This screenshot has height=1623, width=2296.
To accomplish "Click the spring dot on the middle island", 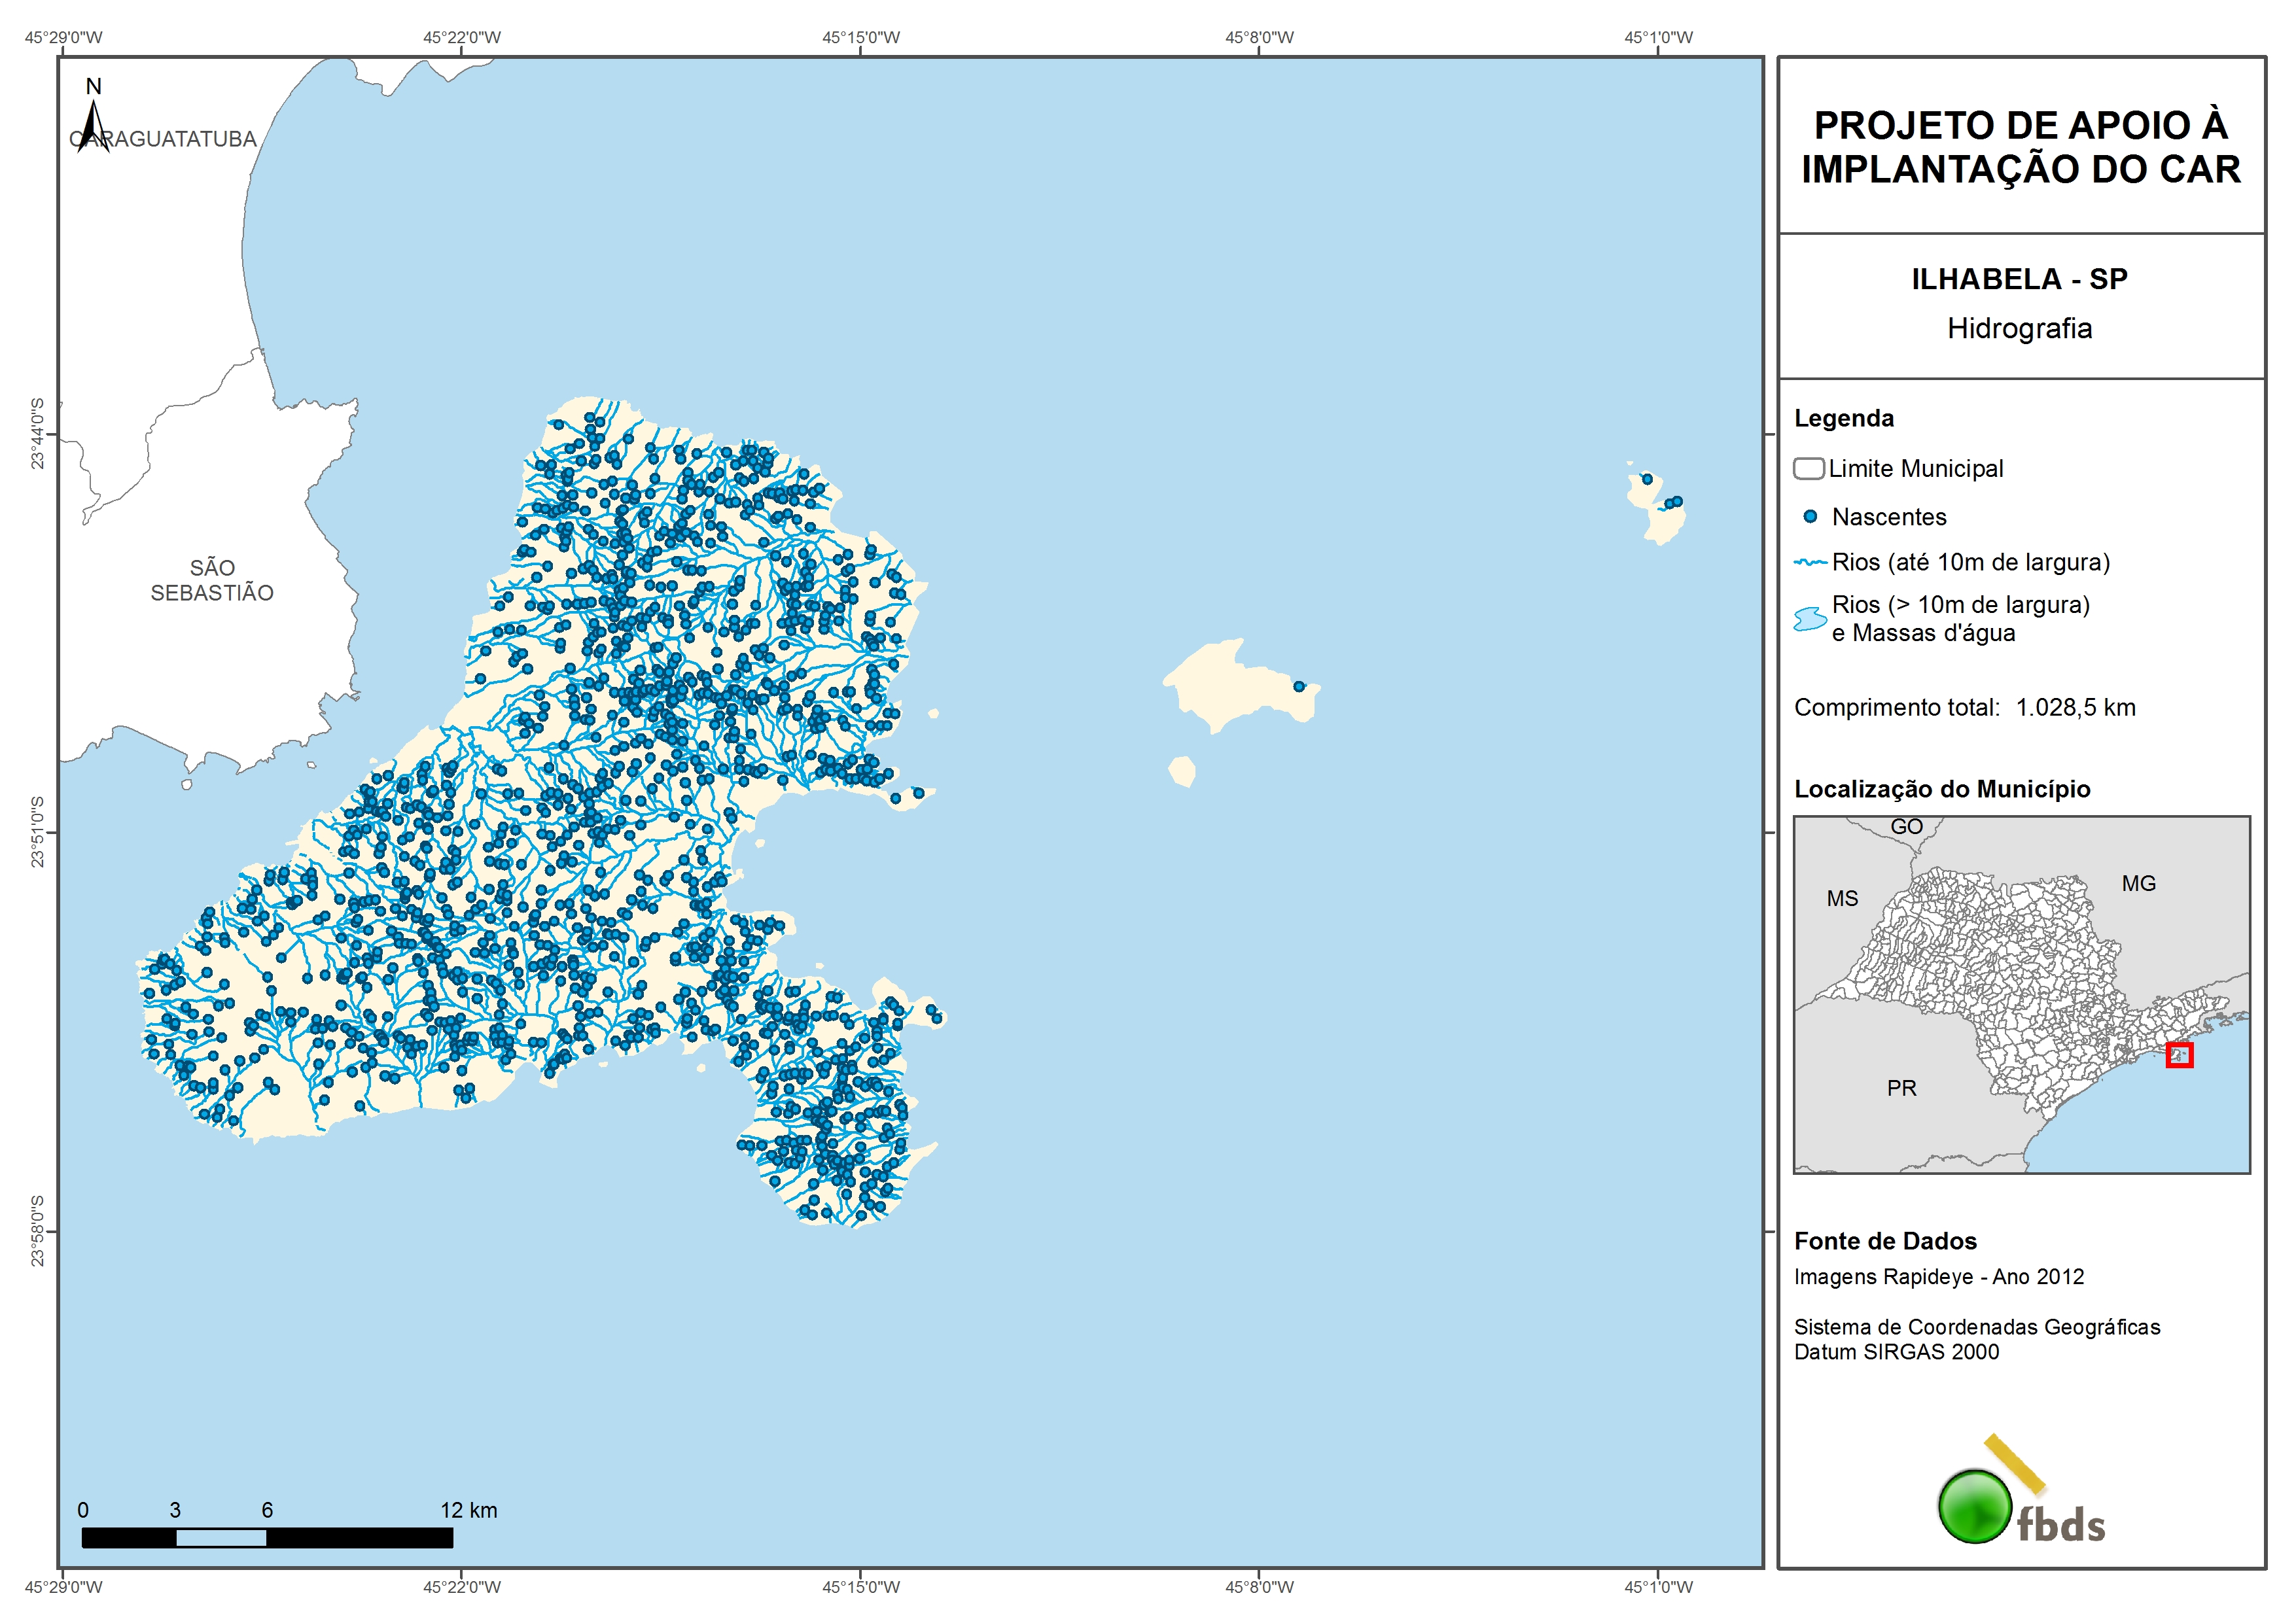I will [x=1299, y=686].
